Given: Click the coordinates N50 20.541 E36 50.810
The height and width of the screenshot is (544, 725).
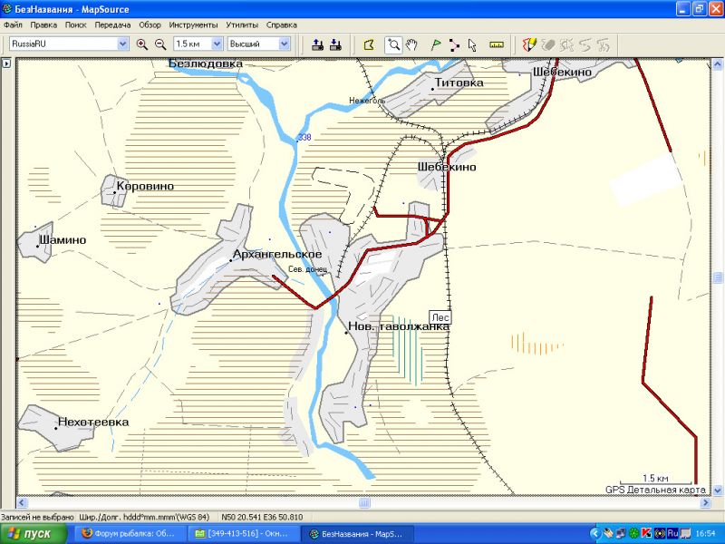Looking at the screenshot, I should pos(262,517).
